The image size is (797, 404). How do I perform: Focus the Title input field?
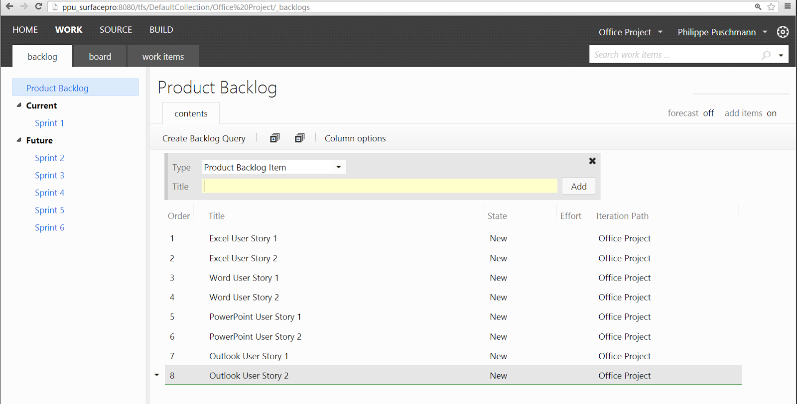click(380, 186)
